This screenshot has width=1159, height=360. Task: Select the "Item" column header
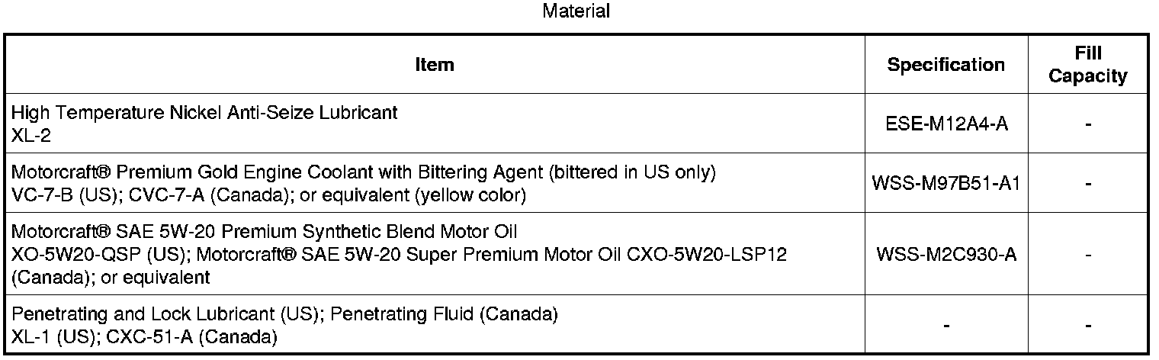point(435,65)
